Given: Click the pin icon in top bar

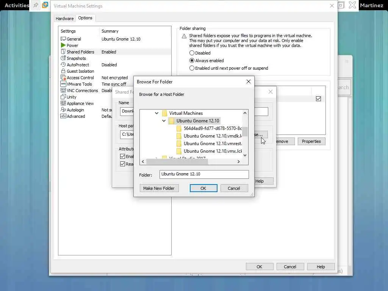Looking at the screenshot, I should click(36, 5).
